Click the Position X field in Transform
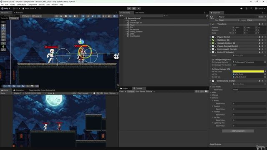This screenshot has height=150, width=267. click(x=239, y=27)
